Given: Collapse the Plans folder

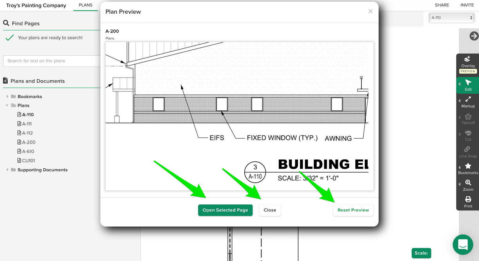Looking at the screenshot, I should point(7,105).
